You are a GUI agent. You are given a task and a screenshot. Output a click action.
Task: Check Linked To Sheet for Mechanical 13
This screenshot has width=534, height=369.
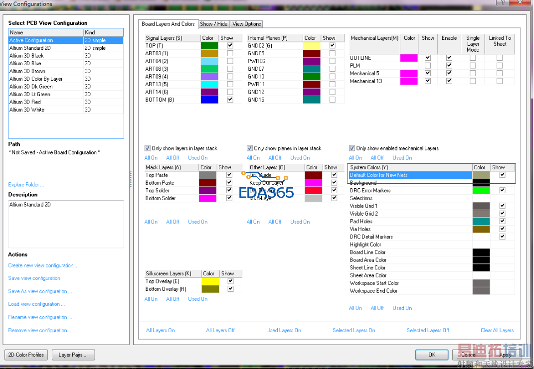coord(499,81)
